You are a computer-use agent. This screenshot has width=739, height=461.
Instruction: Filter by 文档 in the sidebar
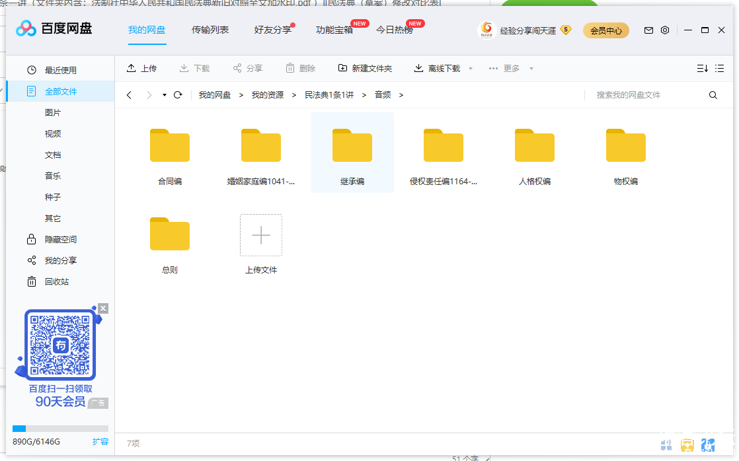pyautogui.click(x=53, y=155)
